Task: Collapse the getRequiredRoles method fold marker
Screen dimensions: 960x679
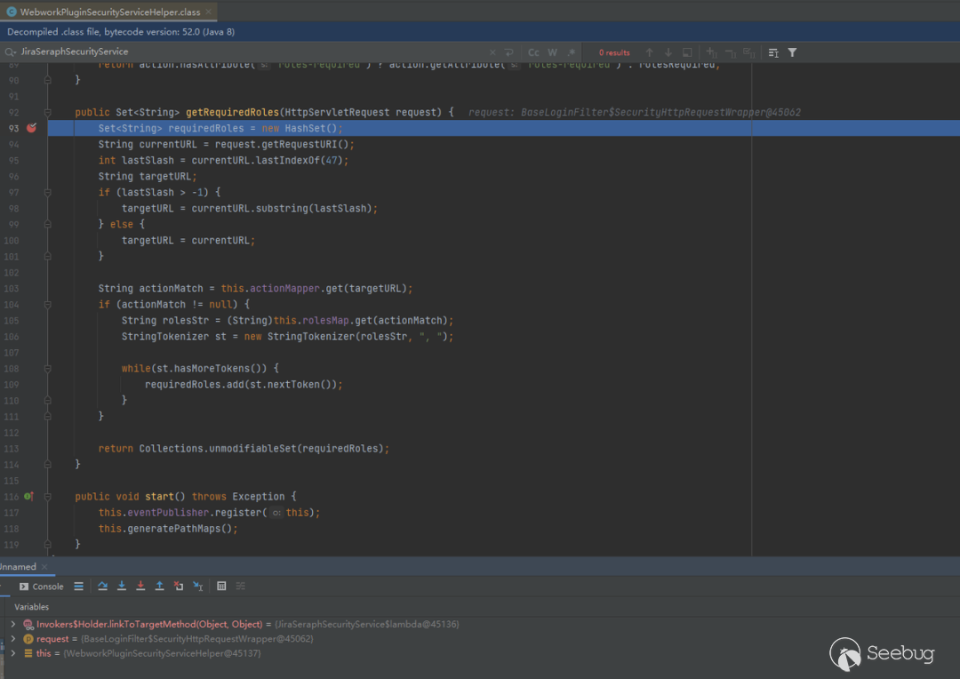Action: (x=48, y=113)
